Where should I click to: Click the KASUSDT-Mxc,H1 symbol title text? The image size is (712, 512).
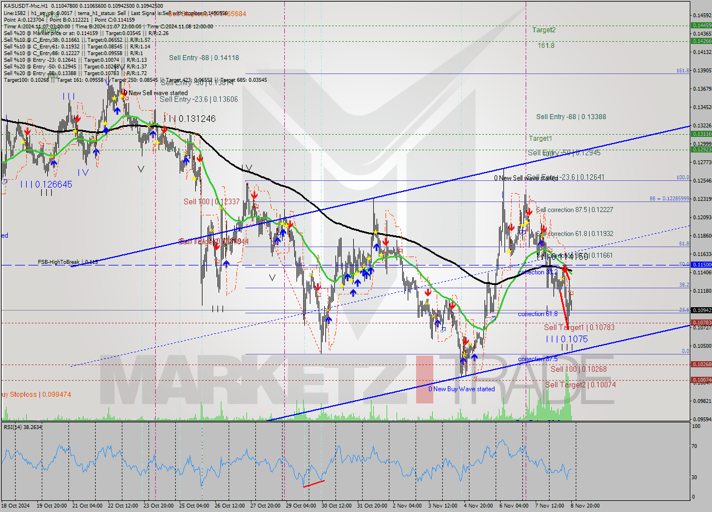click(x=26, y=6)
